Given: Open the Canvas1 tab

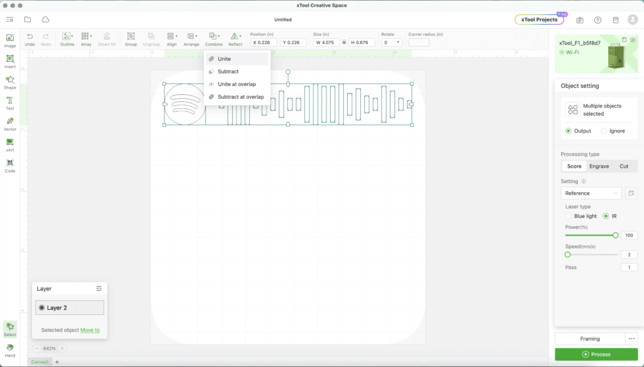Looking at the screenshot, I should pyautogui.click(x=40, y=362).
